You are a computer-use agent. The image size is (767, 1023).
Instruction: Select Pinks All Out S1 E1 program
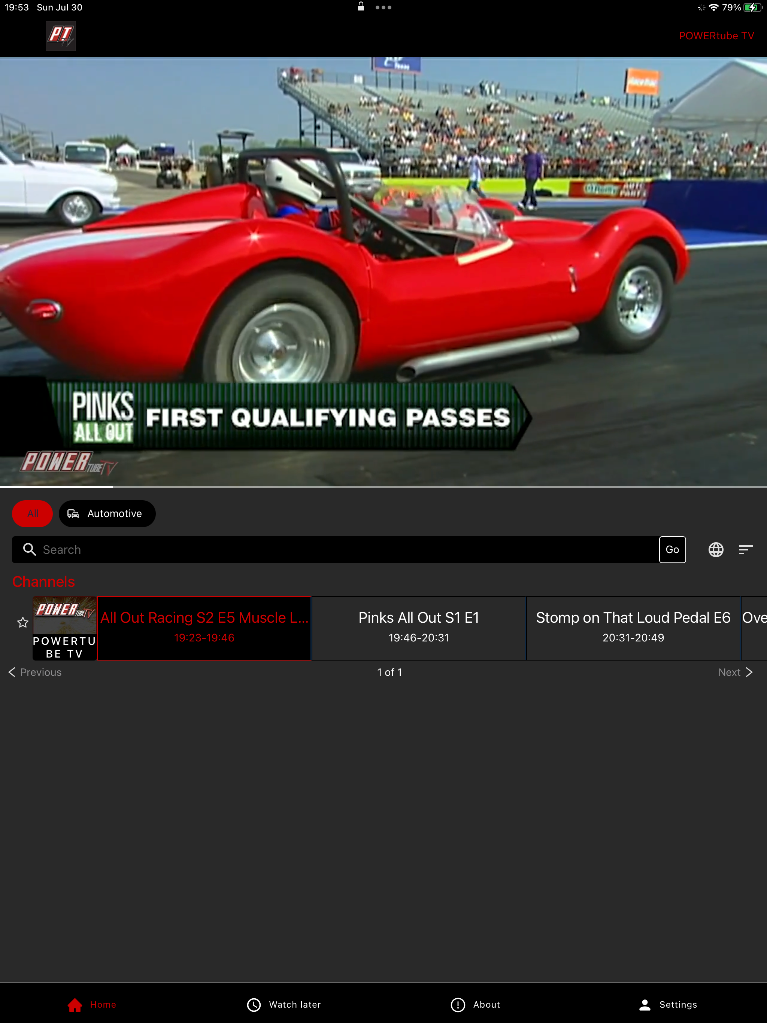[x=419, y=628]
